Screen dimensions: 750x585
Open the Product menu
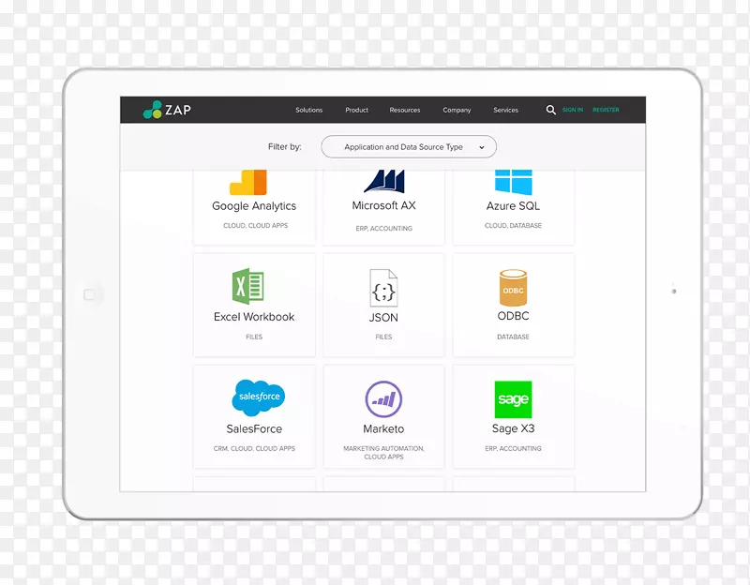pos(357,110)
